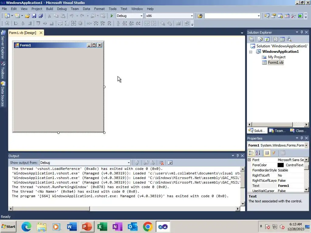Click Align Lefts in layout toolbar
This screenshot has height=233, width=311.
(16, 24)
